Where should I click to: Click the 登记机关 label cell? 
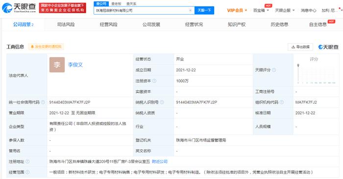(x=153, y=140)
